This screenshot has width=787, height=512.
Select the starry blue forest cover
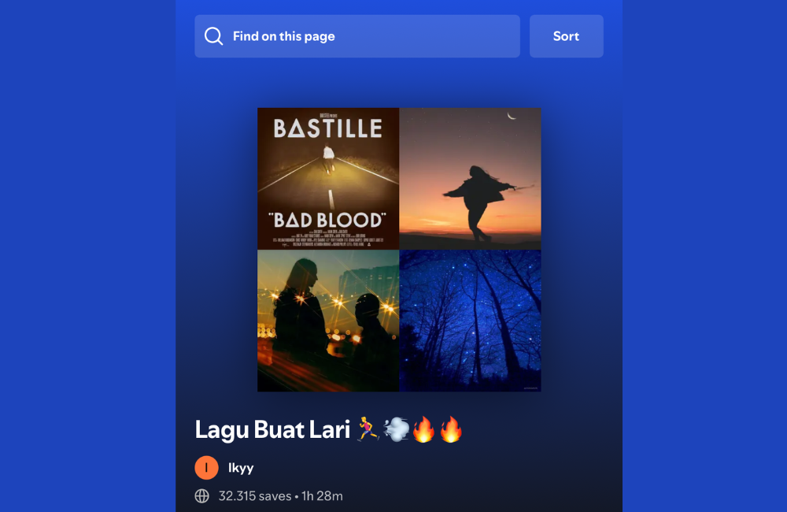point(471,321)
